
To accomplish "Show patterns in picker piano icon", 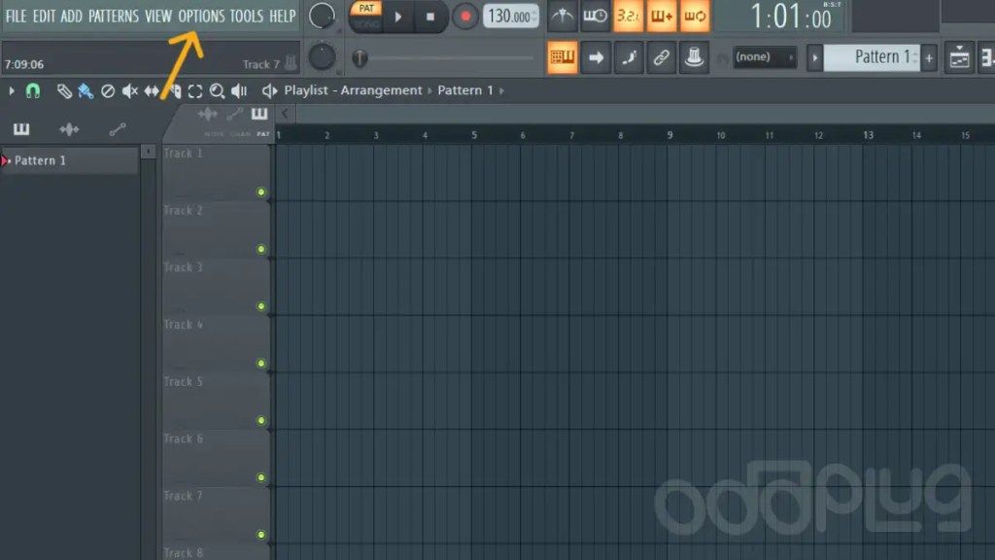I will click(21, 129).
